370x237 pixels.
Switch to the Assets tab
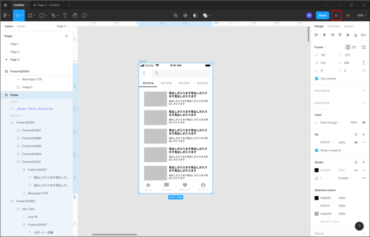click(21, 26)
